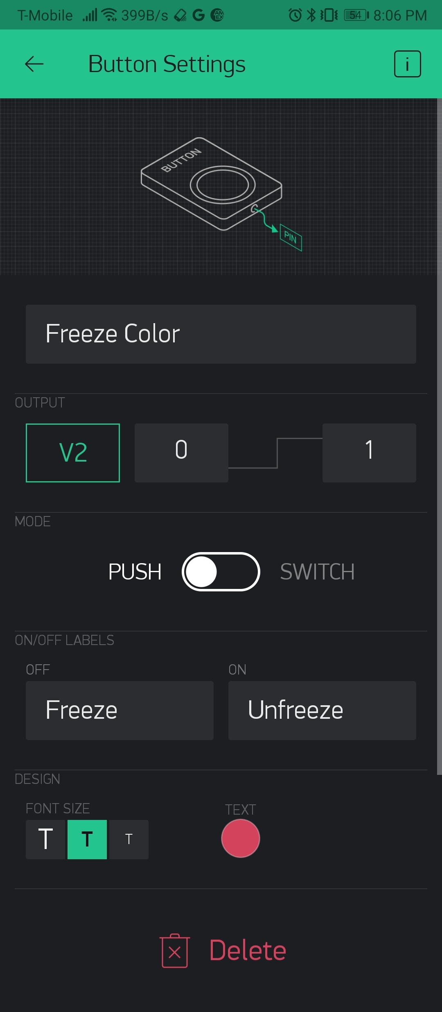Edit the output high value 1
This screenshot has width=442, height=1012.
(369, 453)
